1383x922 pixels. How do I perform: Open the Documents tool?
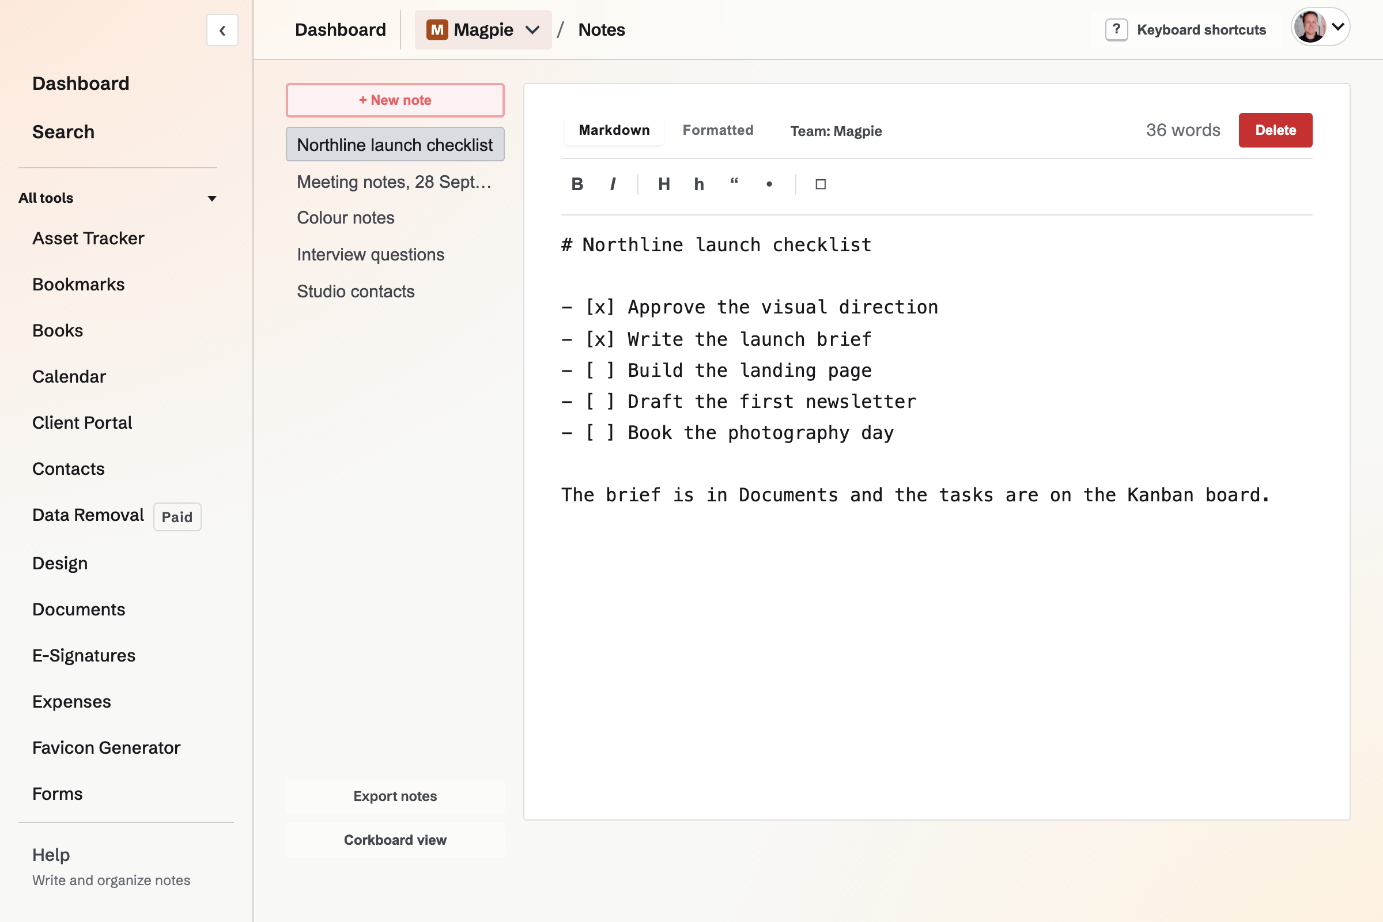(78, 609)
